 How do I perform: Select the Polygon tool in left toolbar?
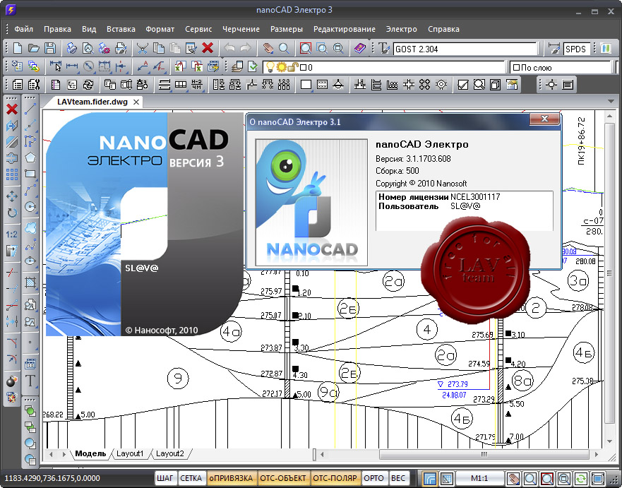[30, 157]
